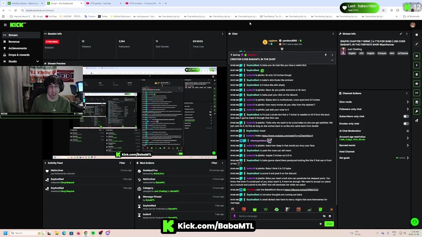Open pinned message three-dot menu
Screen dimensions: 422x237
tap(332, 55)
